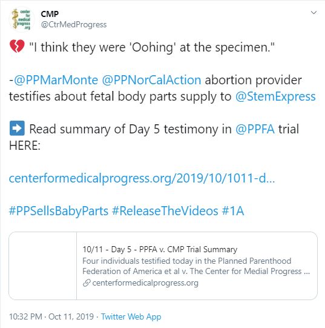
Task: Visit the @PPNorCalAction mention
Action: (151, 80)
